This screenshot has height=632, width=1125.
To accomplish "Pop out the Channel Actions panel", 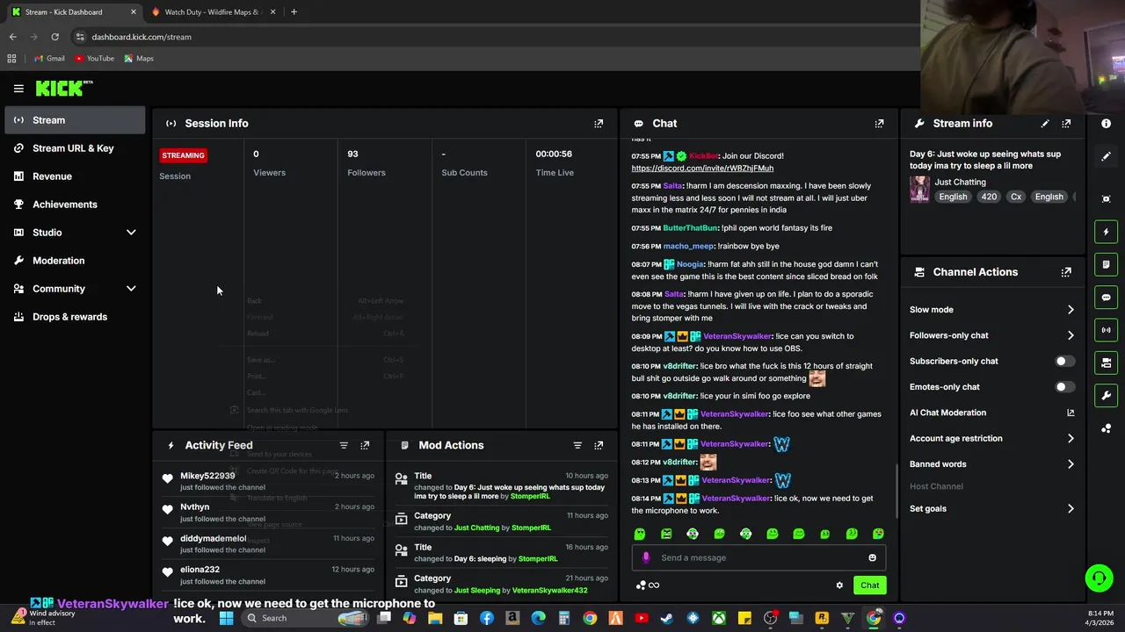I will [x=1066, y=272].
